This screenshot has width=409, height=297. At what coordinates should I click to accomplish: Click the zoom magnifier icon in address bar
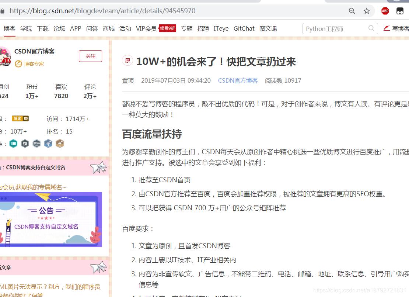(352, 11)
